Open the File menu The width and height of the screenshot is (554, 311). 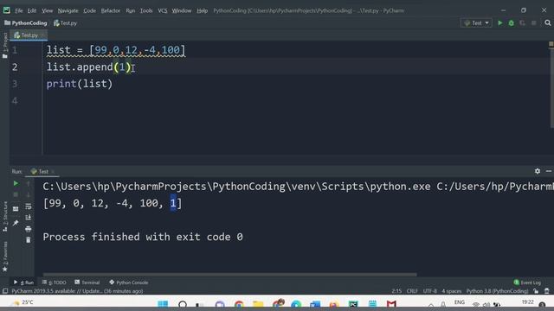coord(19,10)
